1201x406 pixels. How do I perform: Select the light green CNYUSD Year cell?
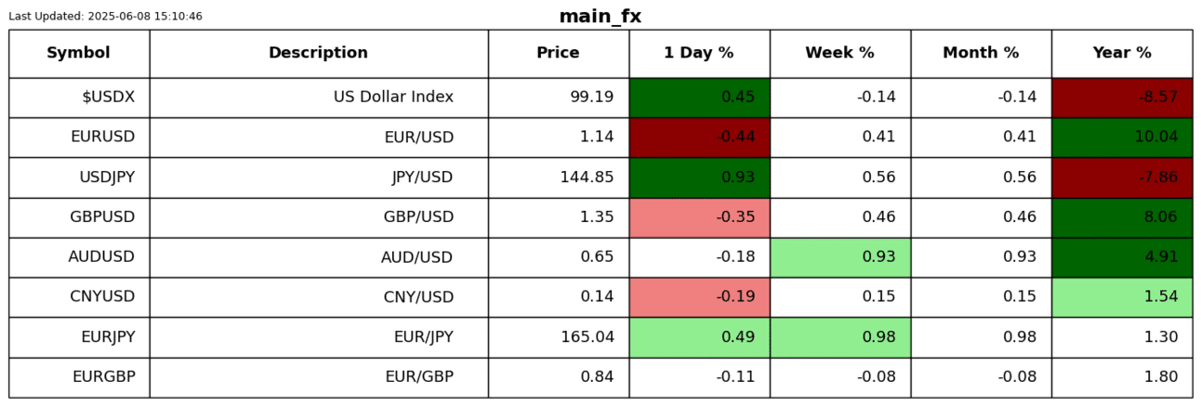[1122, 297]
